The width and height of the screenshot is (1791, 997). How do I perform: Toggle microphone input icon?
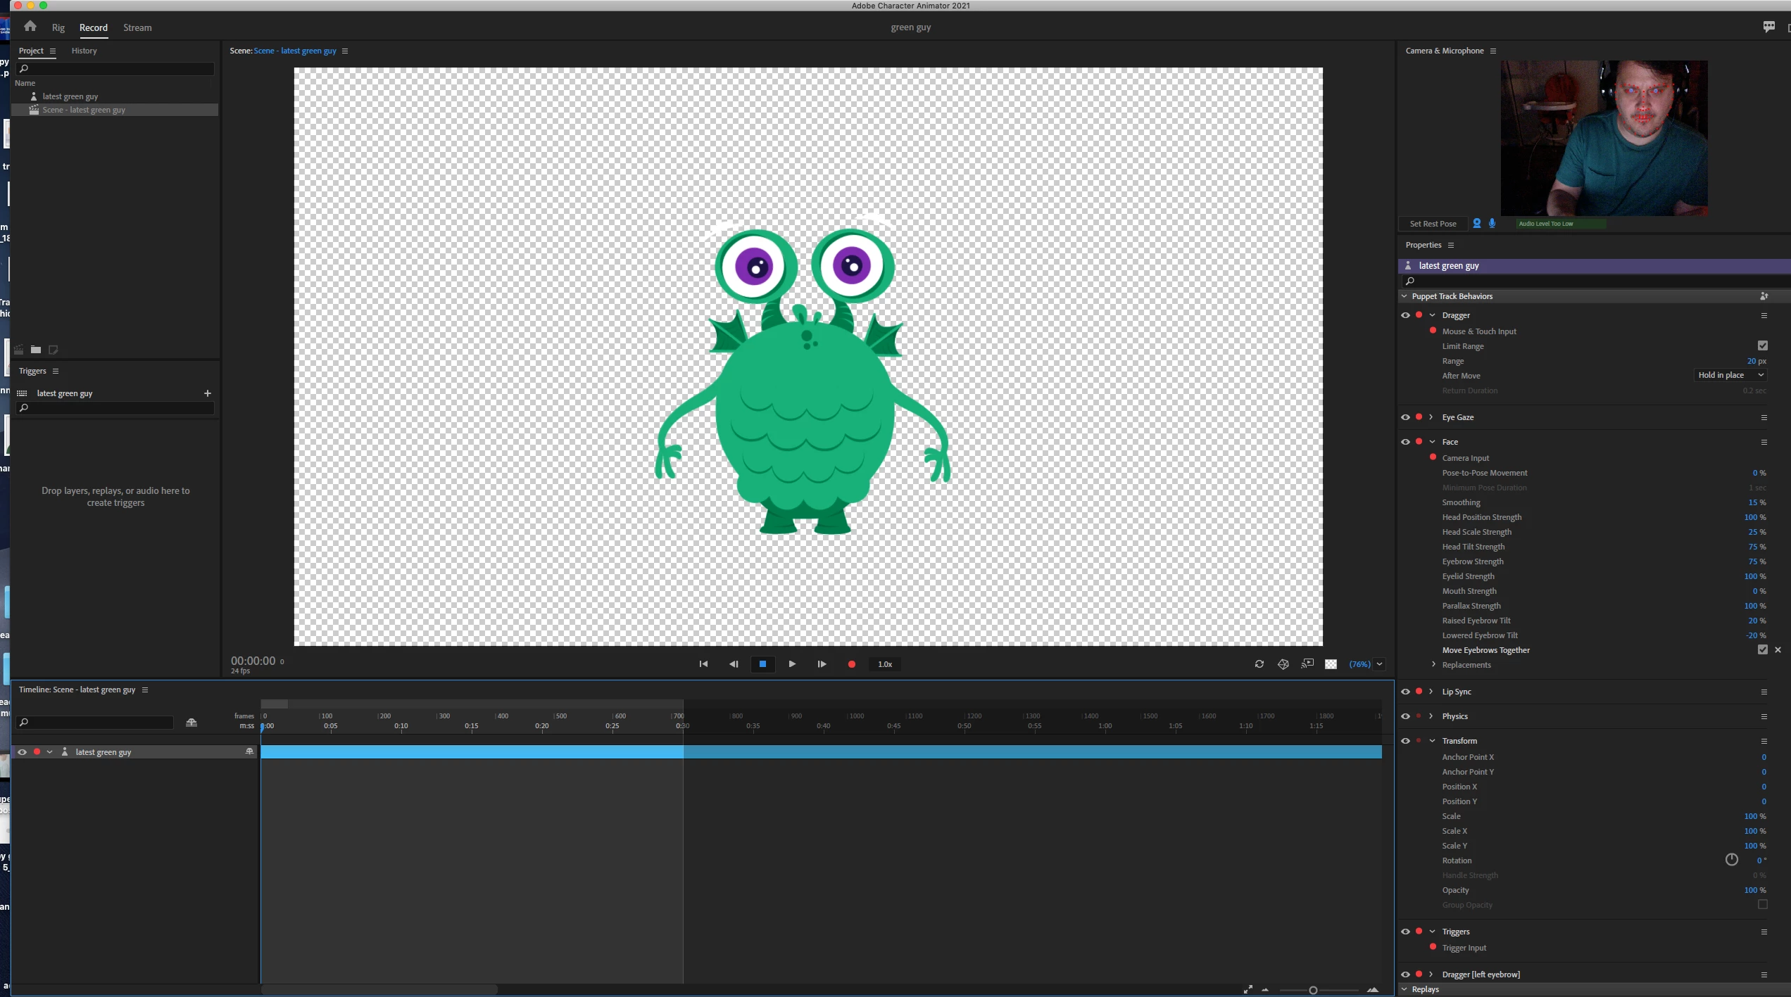pos(1492,224)
